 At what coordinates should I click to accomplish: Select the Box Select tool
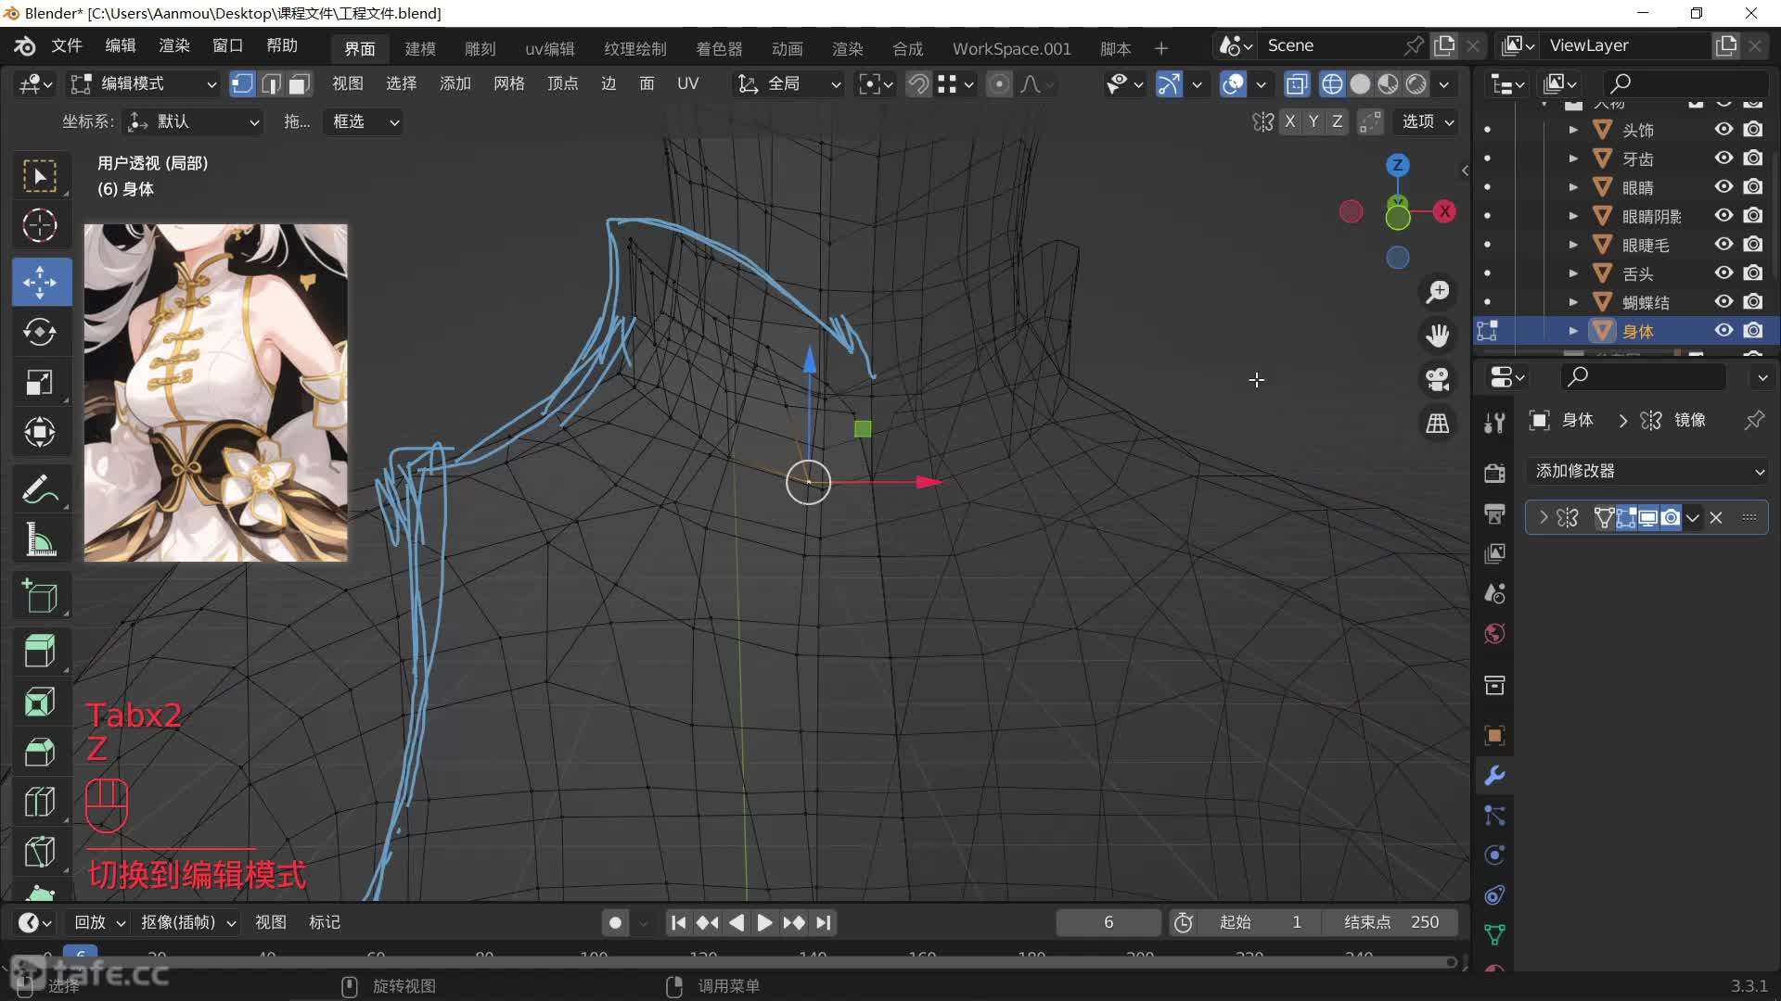(40, 176)
